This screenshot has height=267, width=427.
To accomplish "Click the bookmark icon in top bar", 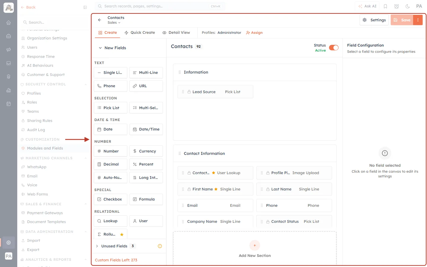I will tap(385, 6).
